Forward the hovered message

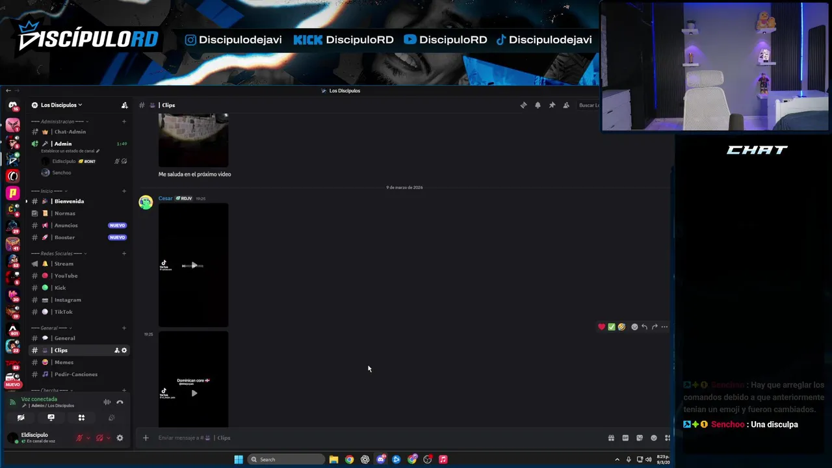point(655,327)
